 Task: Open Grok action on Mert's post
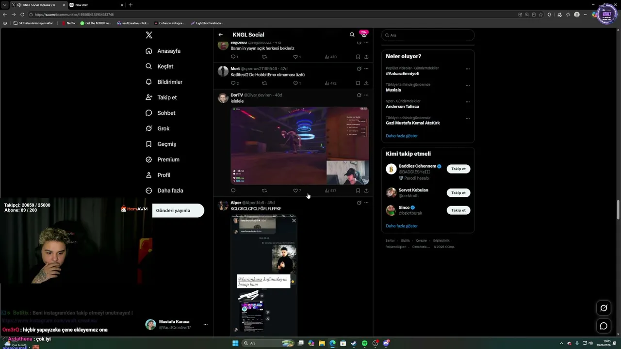(359, 69)
